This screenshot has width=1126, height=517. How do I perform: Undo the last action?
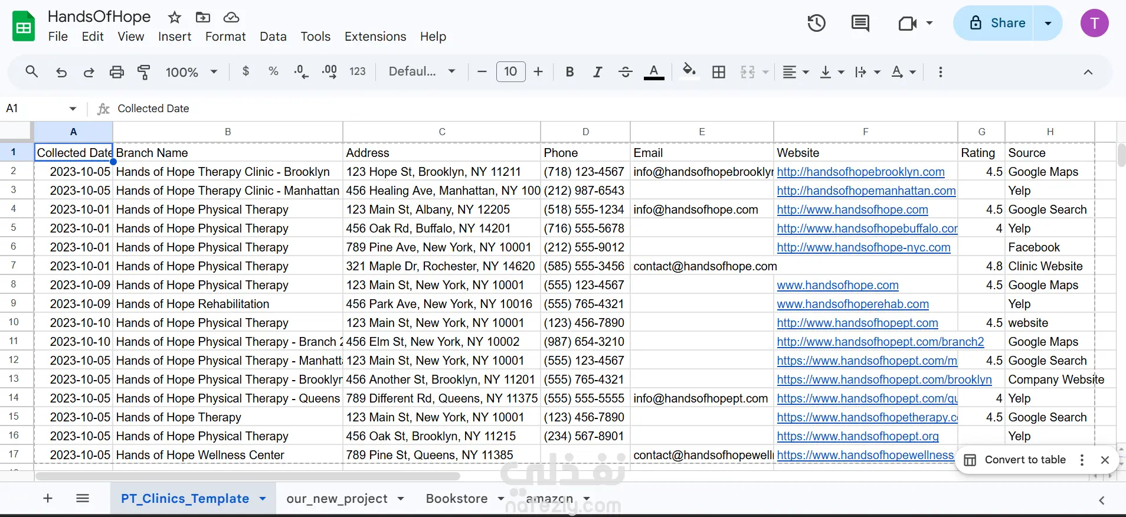(x=61, y=72)
